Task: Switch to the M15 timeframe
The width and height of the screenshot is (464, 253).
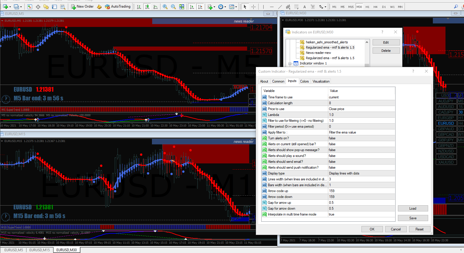Action: (351, 7)
